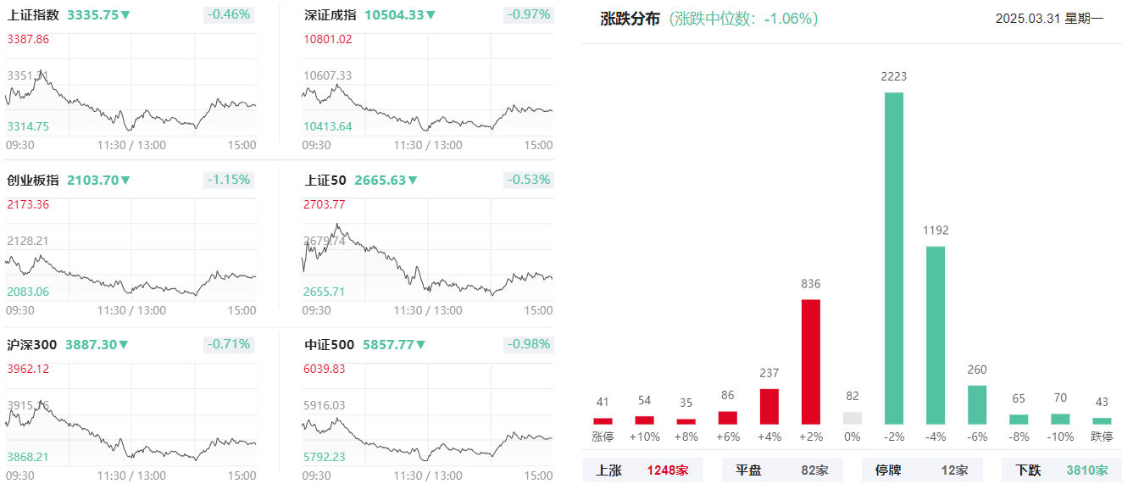Open the 深证成指 index title
Image resolution: width=1122 pixels, height=484 pixels.
click(x=330, y=14)
